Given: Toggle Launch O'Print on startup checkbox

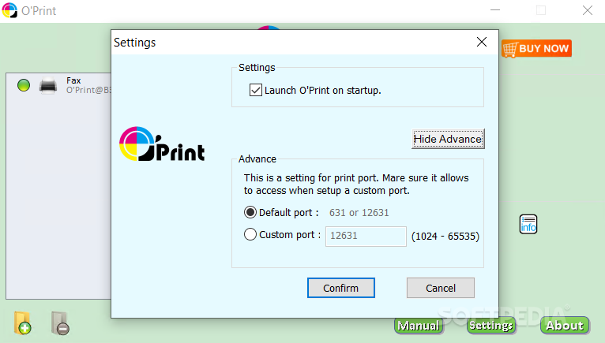Looking at the screenshot, I should pyautogui.click(x=255, y=90).
